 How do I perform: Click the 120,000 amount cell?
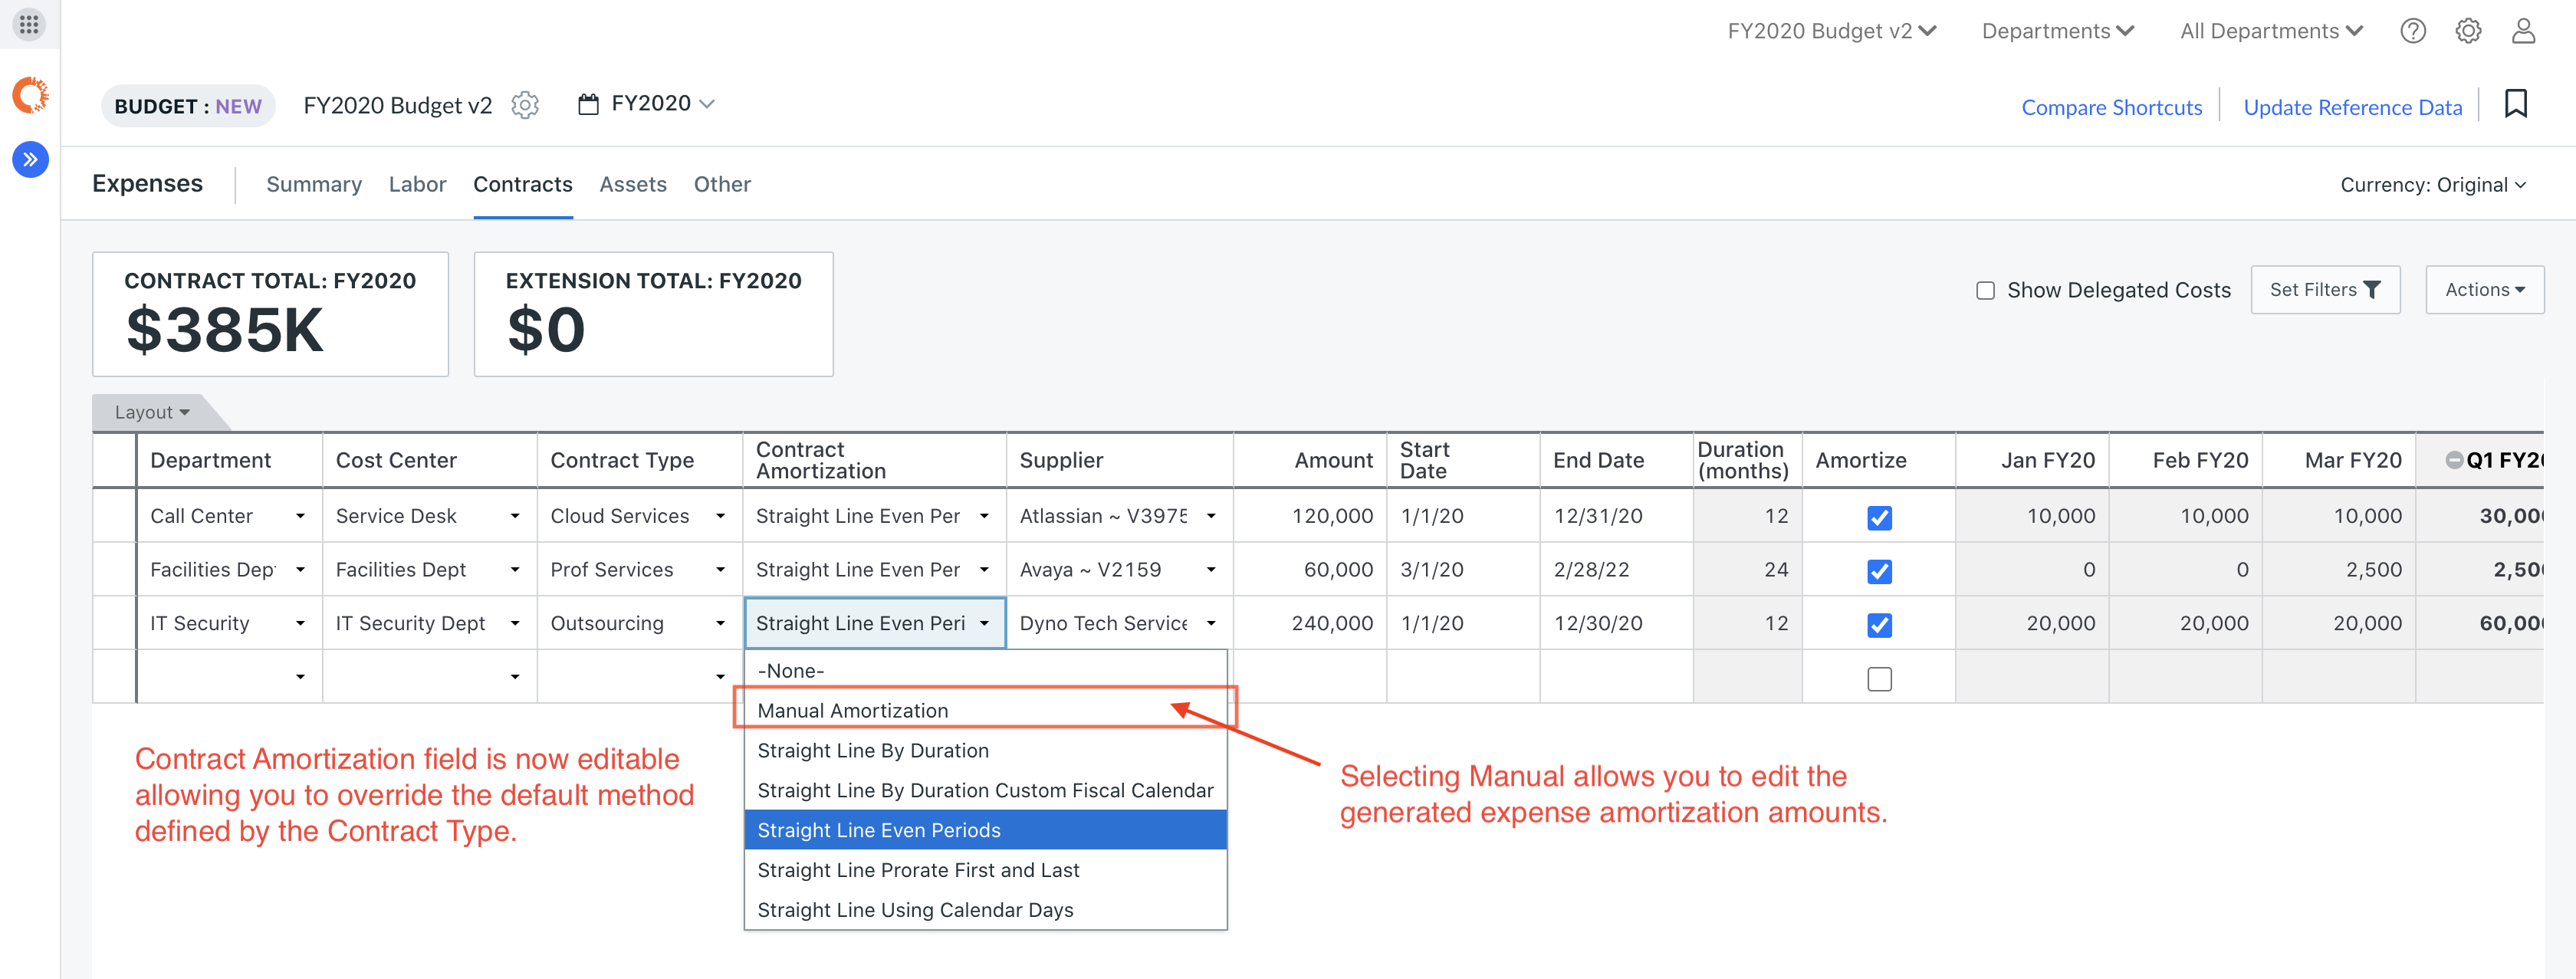1310,516
